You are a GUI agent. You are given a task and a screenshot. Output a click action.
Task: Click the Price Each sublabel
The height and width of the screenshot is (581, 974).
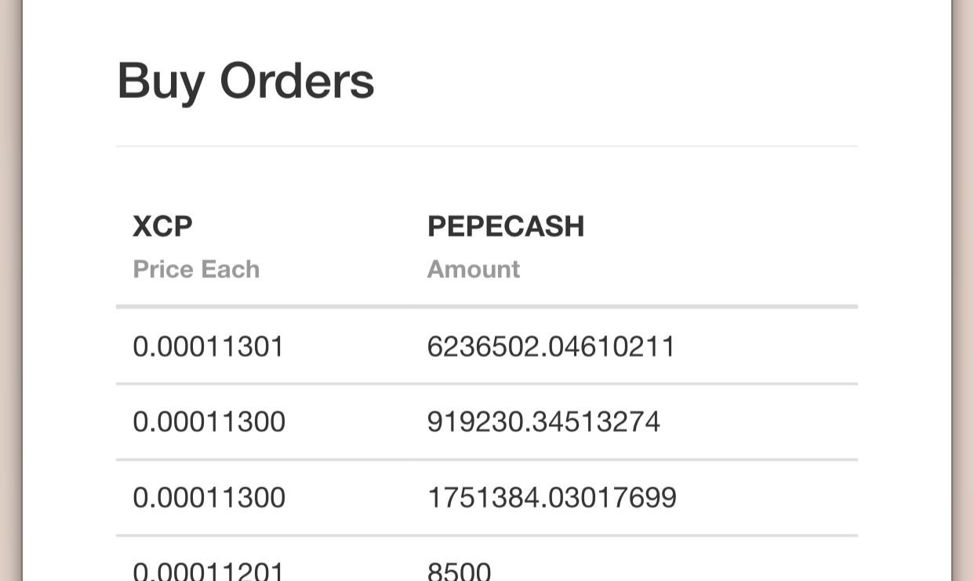pyautogui.click(x=196, y=269)
